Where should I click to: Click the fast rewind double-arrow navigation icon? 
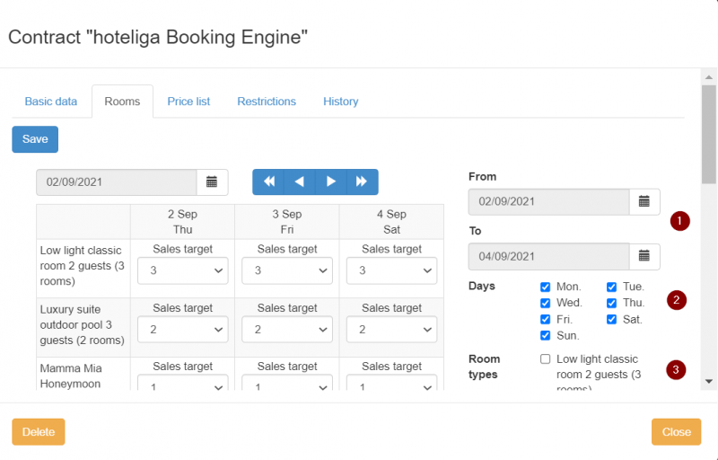coord(268,181)
